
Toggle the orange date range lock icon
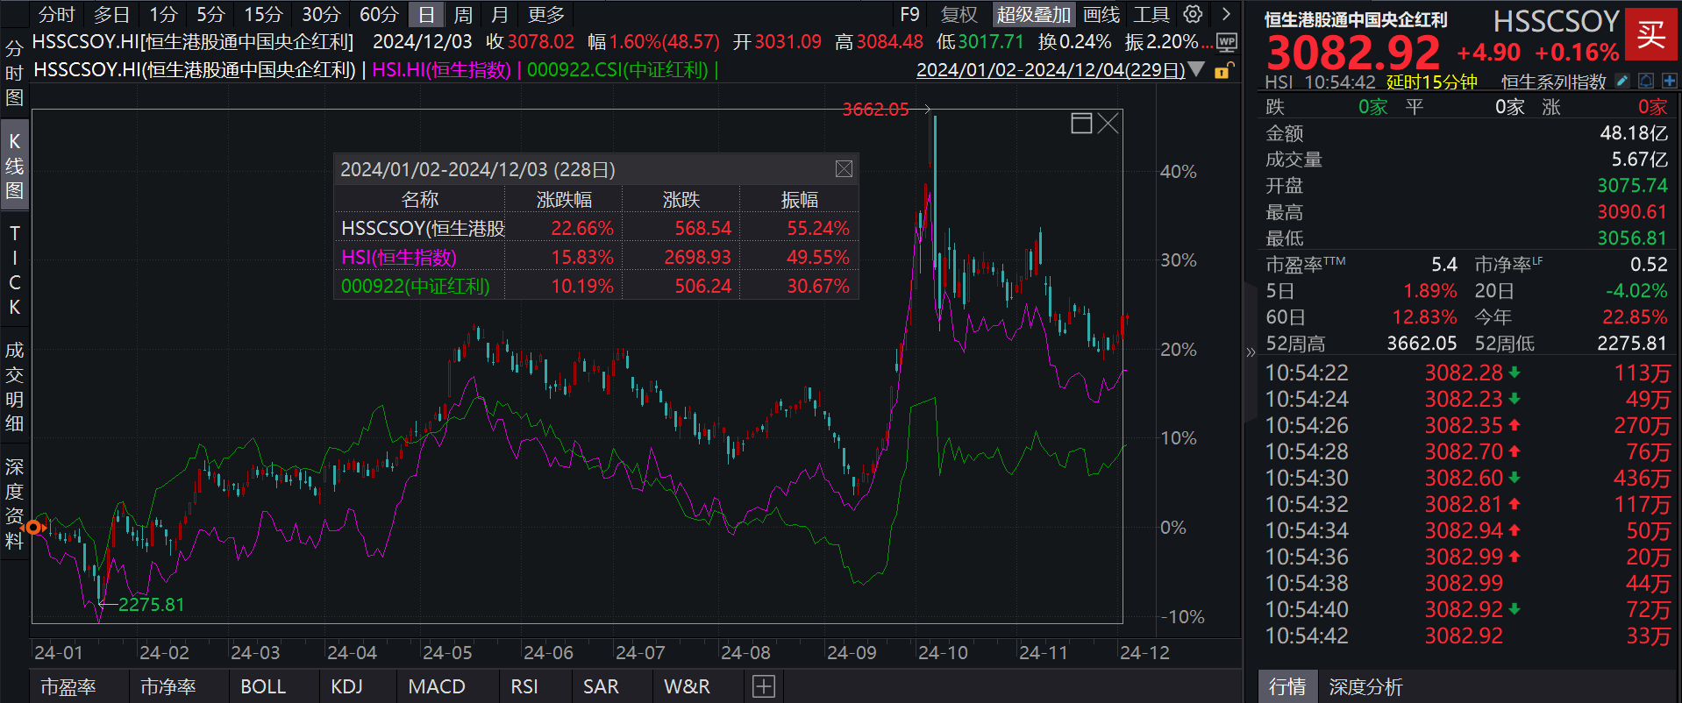[x=1222, y=70]
